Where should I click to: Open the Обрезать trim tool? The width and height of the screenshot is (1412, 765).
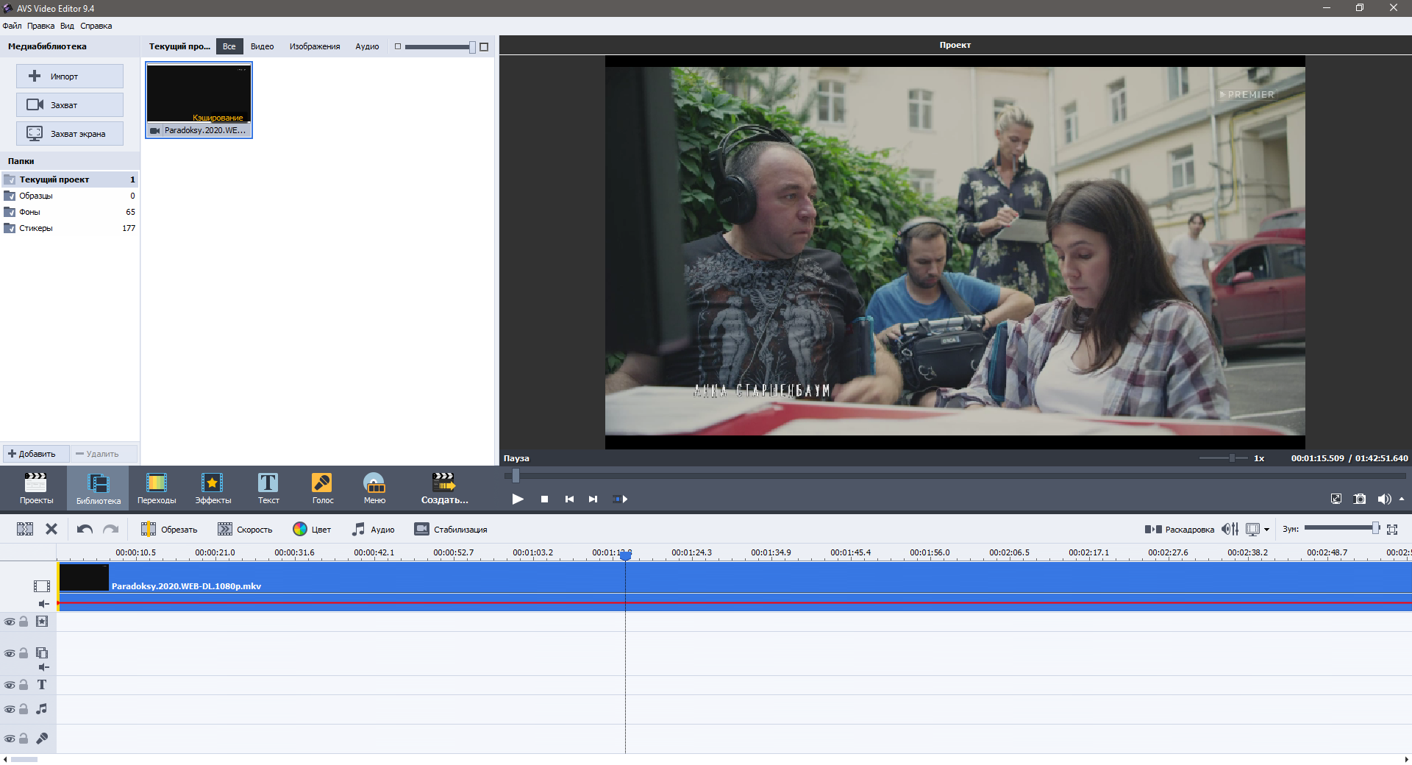169,529
